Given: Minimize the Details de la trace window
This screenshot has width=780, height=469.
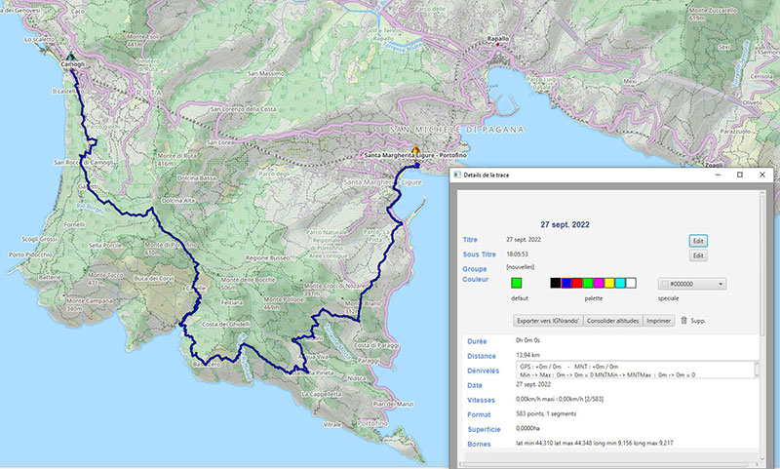Looking at the screenshot, I should [718, 175].
